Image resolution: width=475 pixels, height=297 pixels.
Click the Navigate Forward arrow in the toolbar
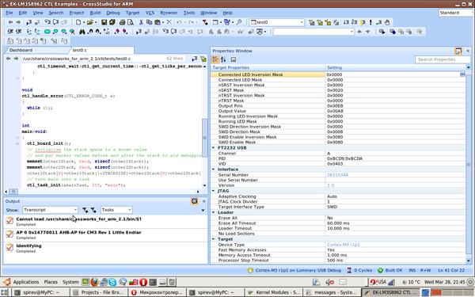pos(18,22)
